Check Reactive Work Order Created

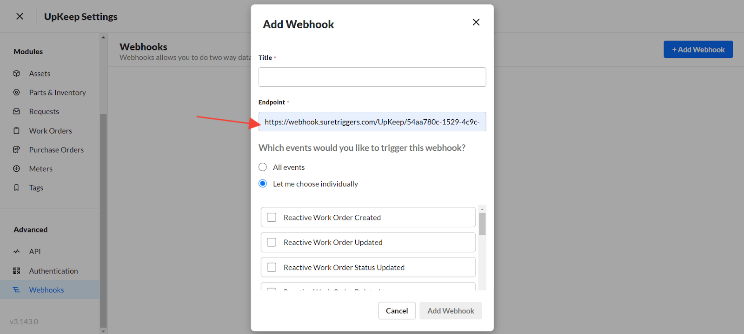[x=272, y=218]
